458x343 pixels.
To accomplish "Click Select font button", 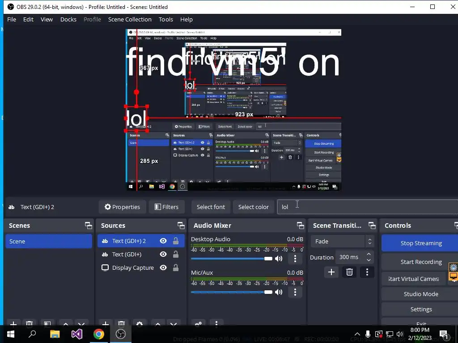I will 211,207.
